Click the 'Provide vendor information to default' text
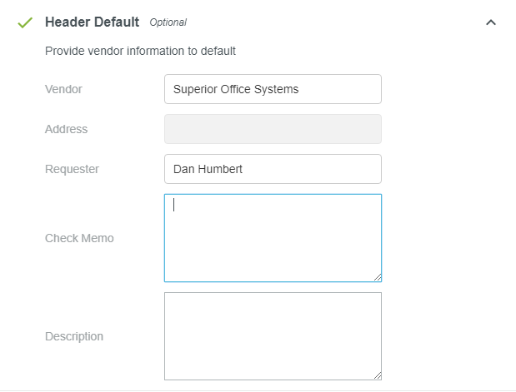 click(x=140, y=51)
